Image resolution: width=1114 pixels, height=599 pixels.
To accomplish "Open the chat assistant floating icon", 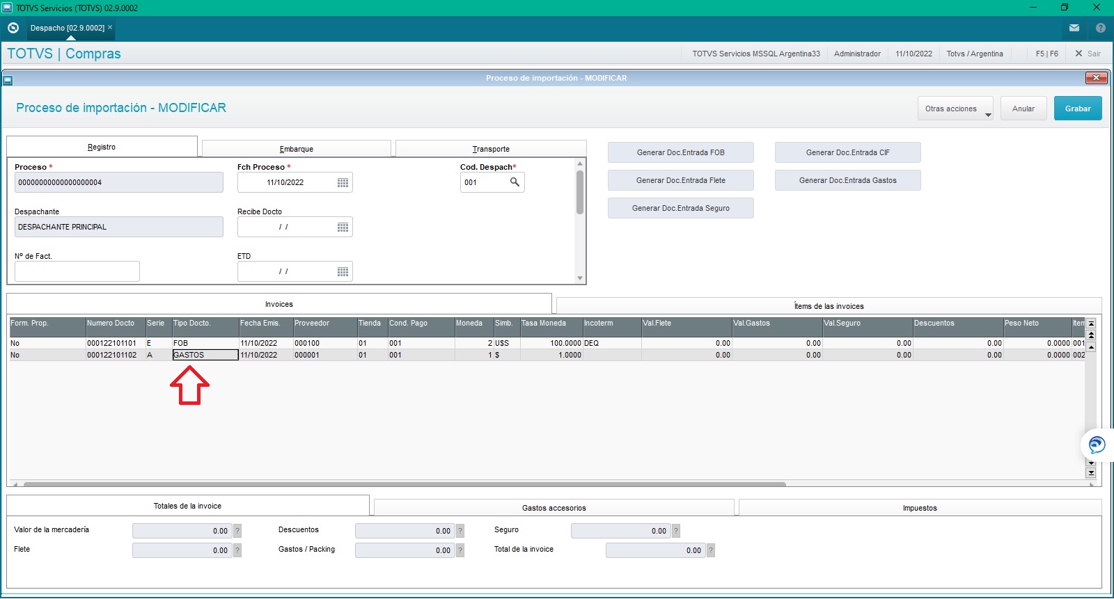I will [1097, 445].
